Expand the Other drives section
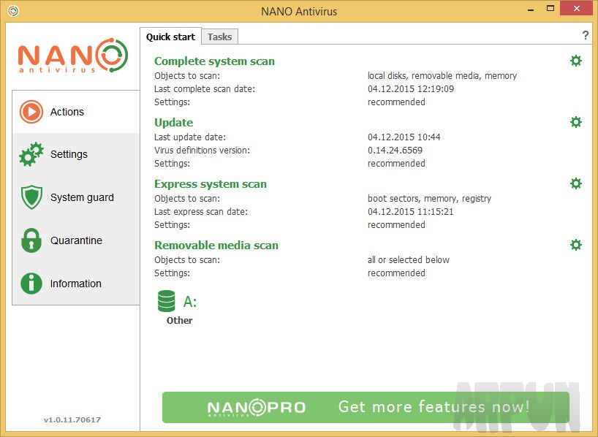This screenshot has width=598, height=437. 179,320
